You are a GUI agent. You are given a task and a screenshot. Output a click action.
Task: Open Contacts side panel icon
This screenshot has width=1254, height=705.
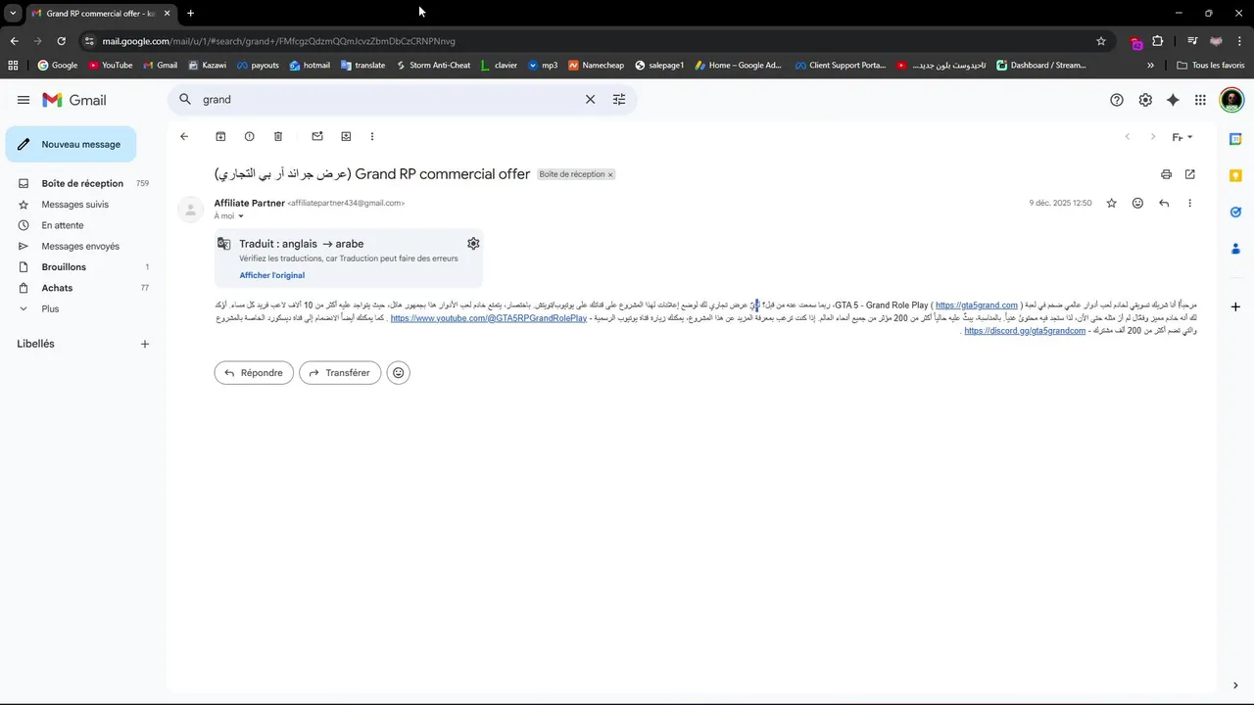[x=1236, y=249]
